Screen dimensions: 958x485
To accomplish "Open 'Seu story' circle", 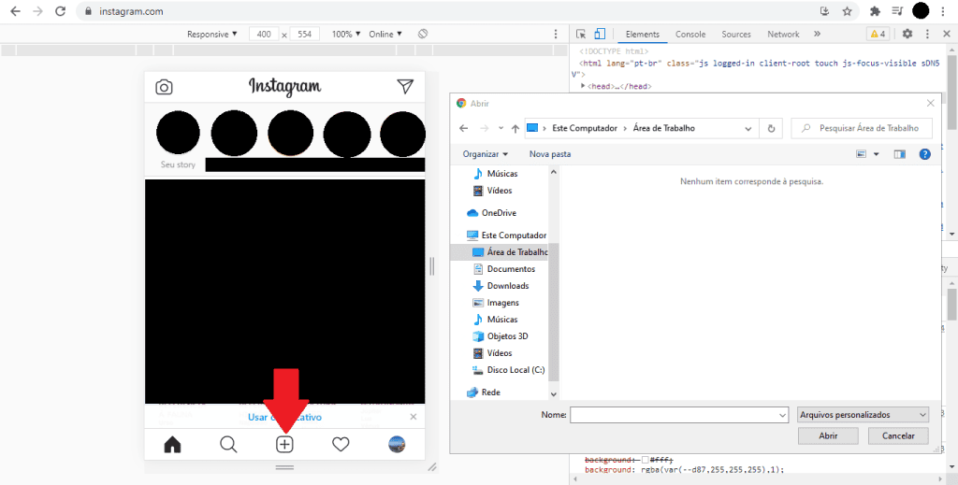I will [x=178, y=133].
